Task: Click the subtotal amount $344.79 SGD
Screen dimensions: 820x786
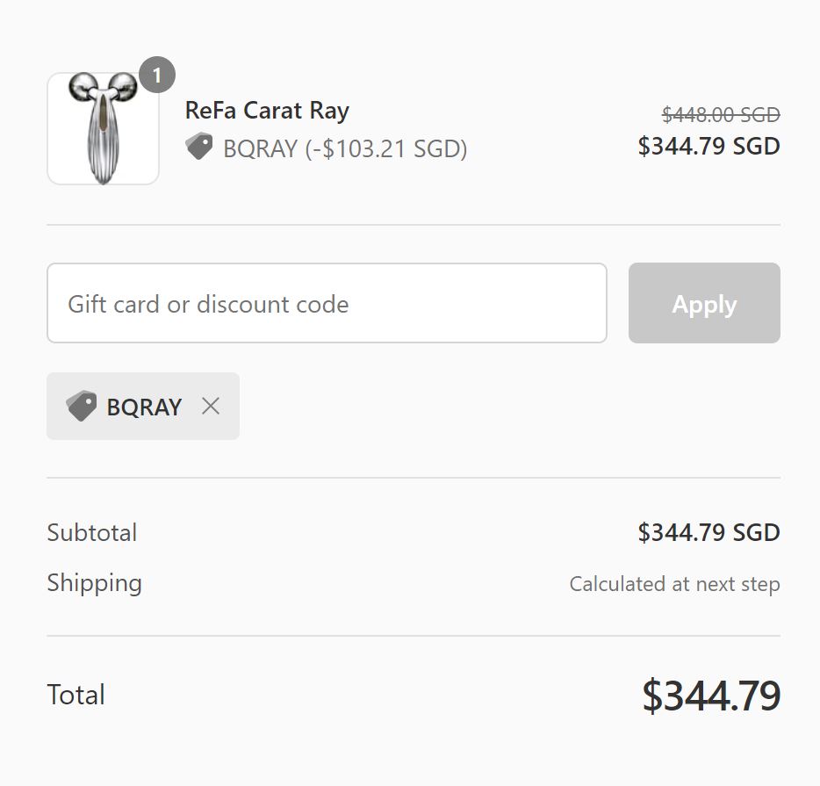Action: point(709,532)
